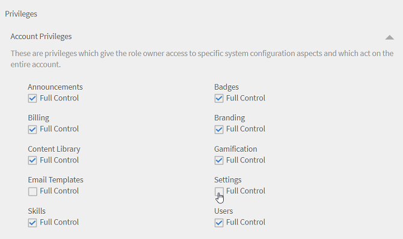Click the Content Library privilege title
The image size is (403, 239).
(54, 149)
